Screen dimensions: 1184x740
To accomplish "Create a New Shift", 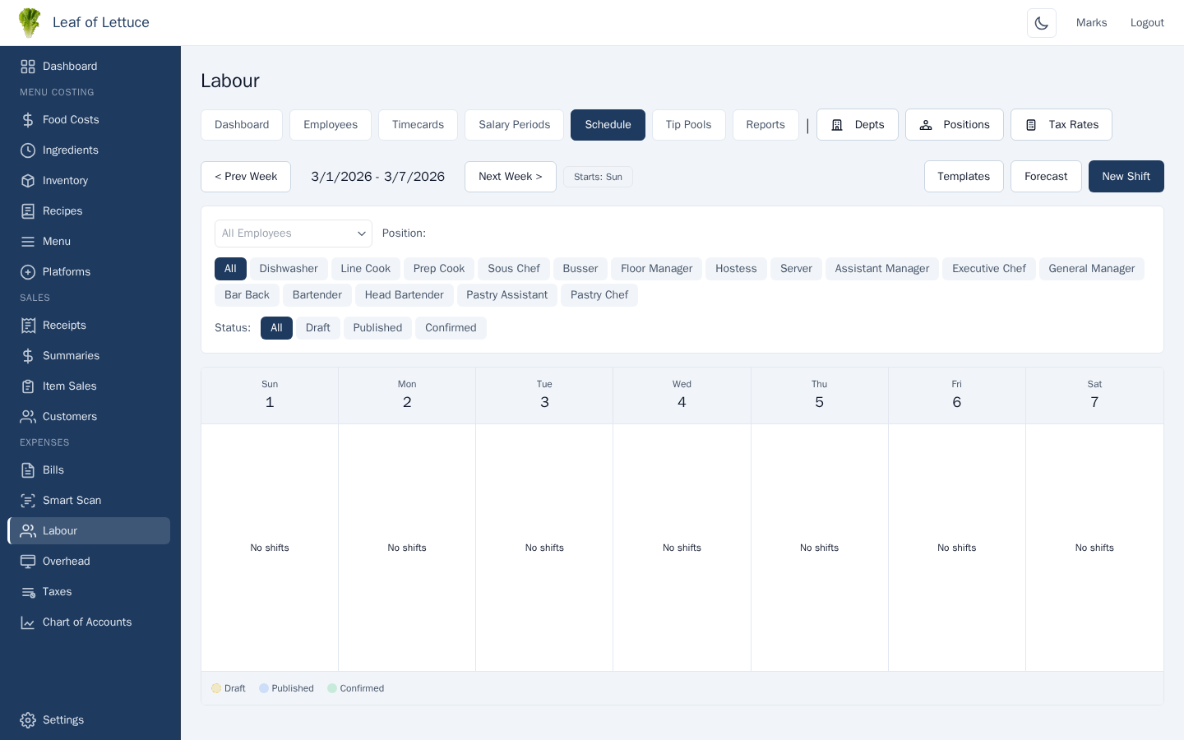I will 1126,177.
